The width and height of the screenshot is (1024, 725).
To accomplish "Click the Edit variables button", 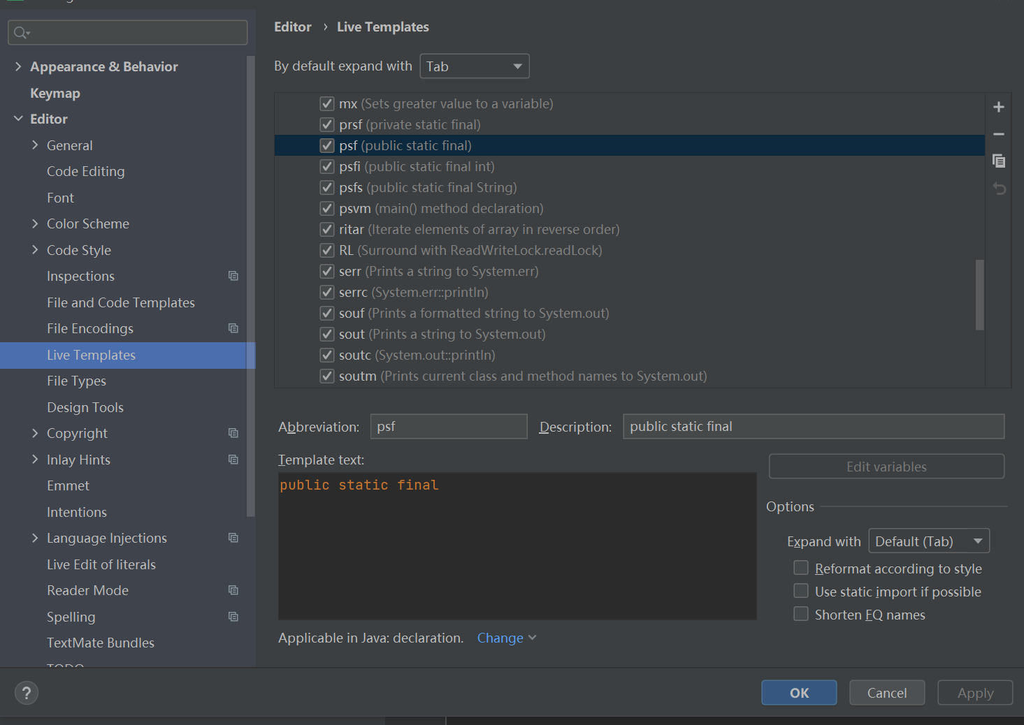I will click(886, 467).
